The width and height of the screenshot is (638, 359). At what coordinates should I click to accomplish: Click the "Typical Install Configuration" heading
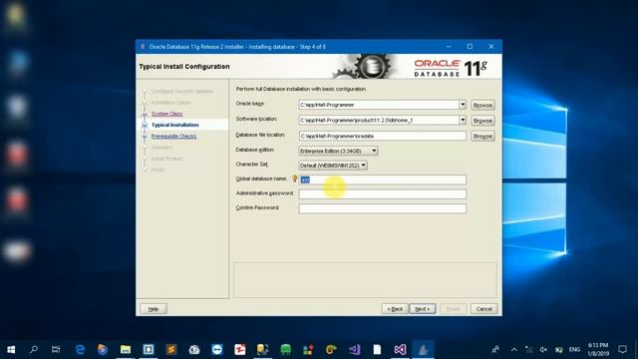(x=184, y=67)
